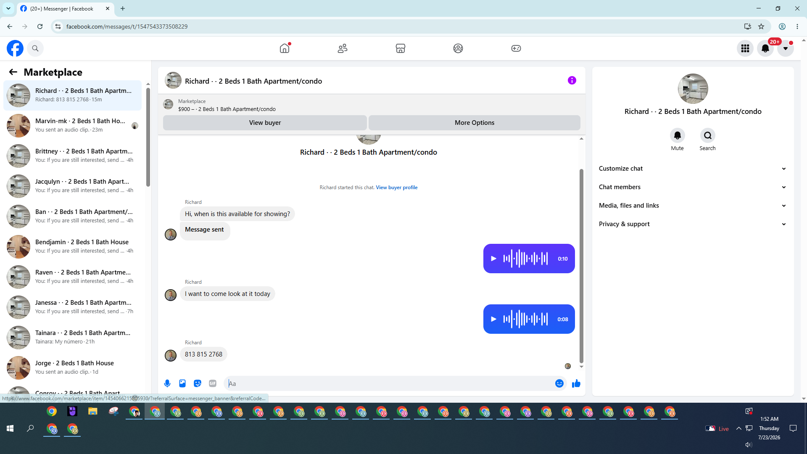Bookmark this tab with star icon

[x=761, y=26]
